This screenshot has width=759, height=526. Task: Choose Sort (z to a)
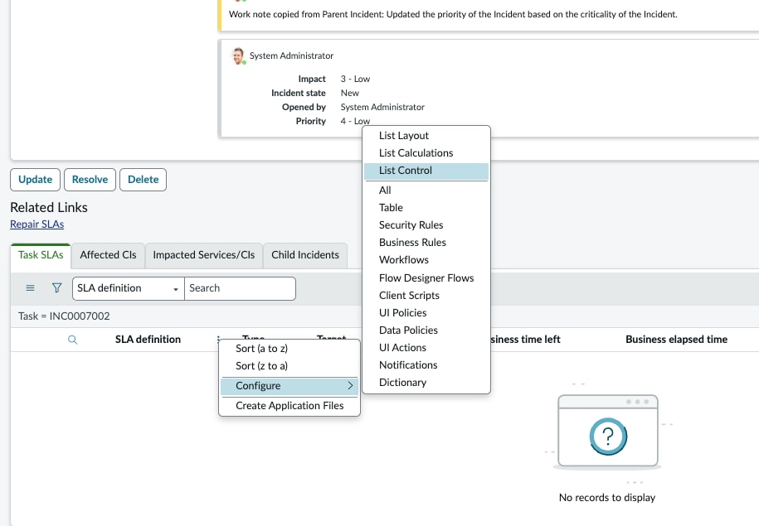[261, 366]
